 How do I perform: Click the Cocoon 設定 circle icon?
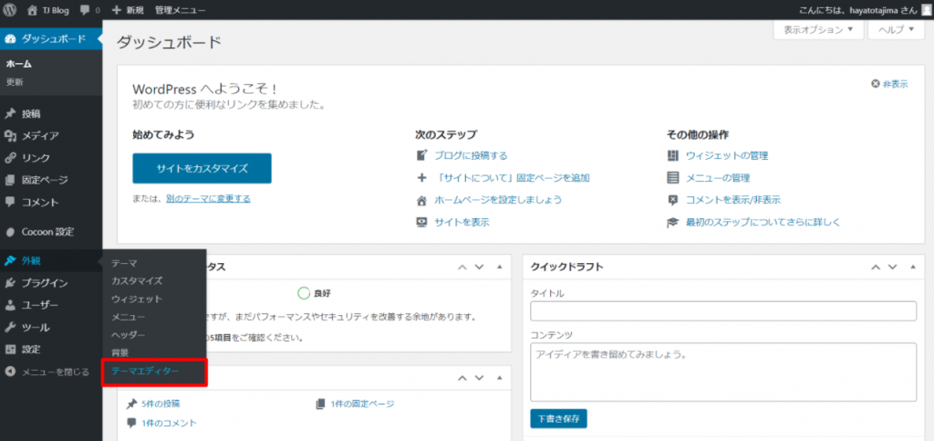coord(10,232)
